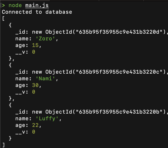This screenshot has height=148, width=168.
Task: Click the underlined main.js filename
Action: 37,6
